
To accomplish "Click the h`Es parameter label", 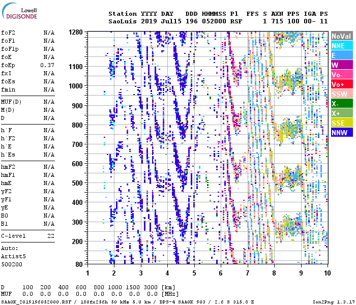I will tap(8, 155).
